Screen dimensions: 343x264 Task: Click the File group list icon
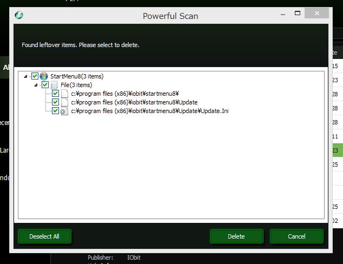(x=54, y=85)
